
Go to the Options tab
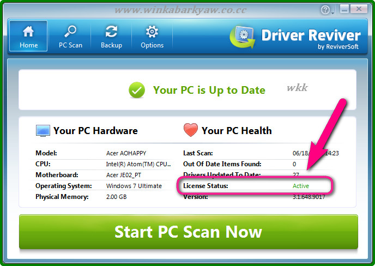pyautogui.click(x=152, y=36)
